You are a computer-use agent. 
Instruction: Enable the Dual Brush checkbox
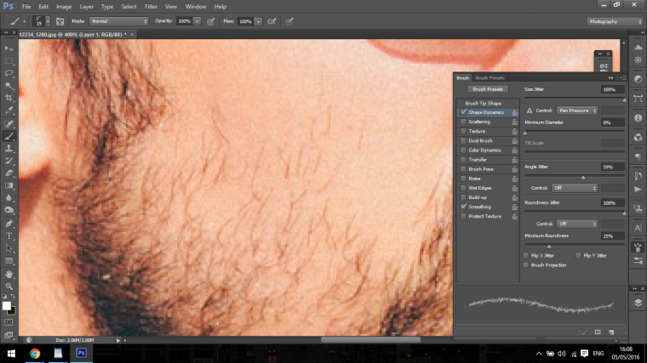463,140
